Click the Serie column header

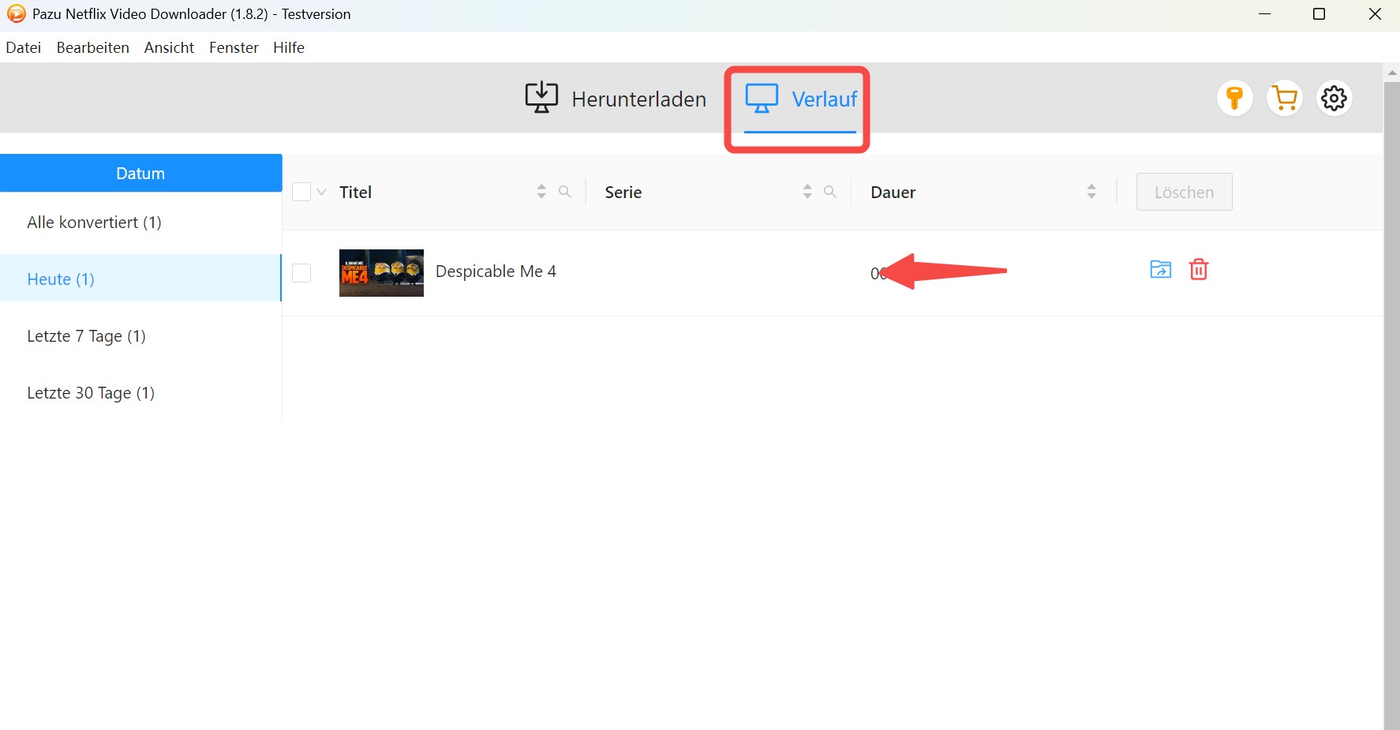(x=623, y=192)
